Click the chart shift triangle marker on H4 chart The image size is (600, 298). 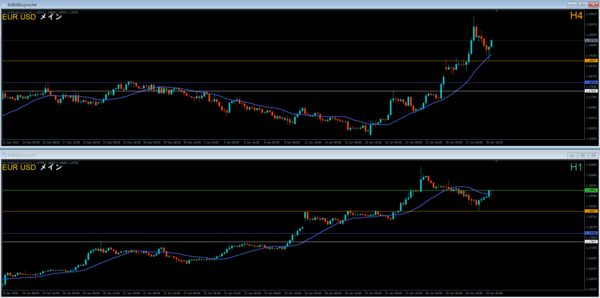(497, 11)
